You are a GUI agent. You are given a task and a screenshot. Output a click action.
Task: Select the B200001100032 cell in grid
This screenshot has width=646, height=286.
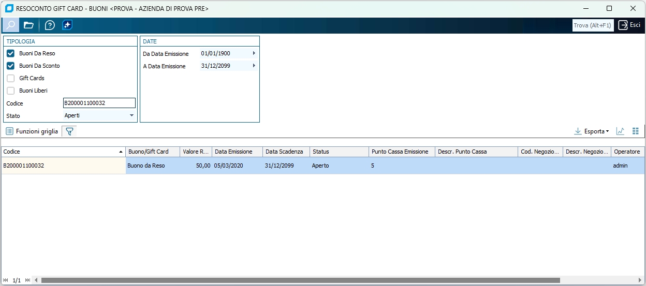[63, 165]
